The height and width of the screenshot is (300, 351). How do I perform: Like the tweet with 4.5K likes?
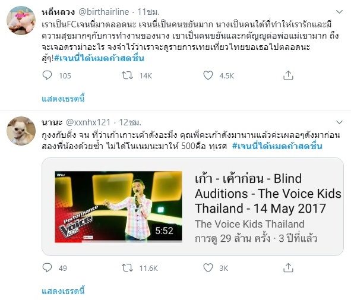point(208,75)
